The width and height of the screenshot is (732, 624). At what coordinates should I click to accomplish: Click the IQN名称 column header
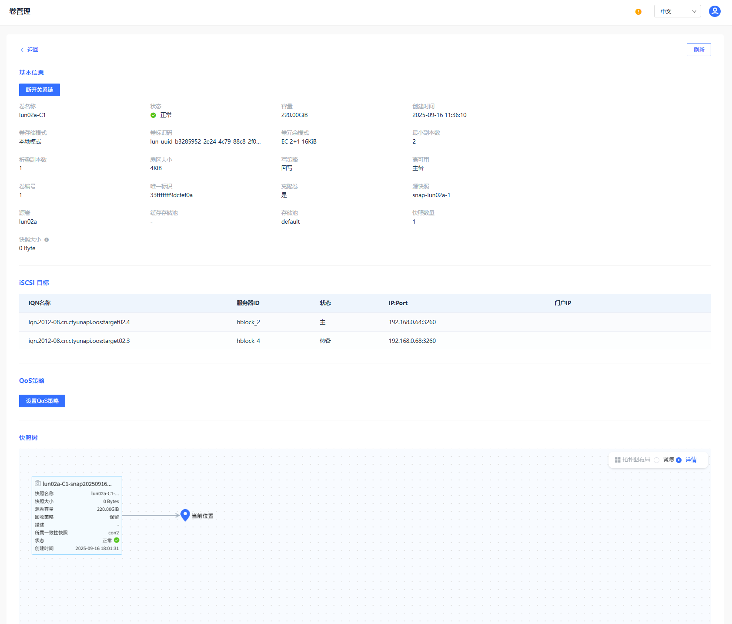40,303
